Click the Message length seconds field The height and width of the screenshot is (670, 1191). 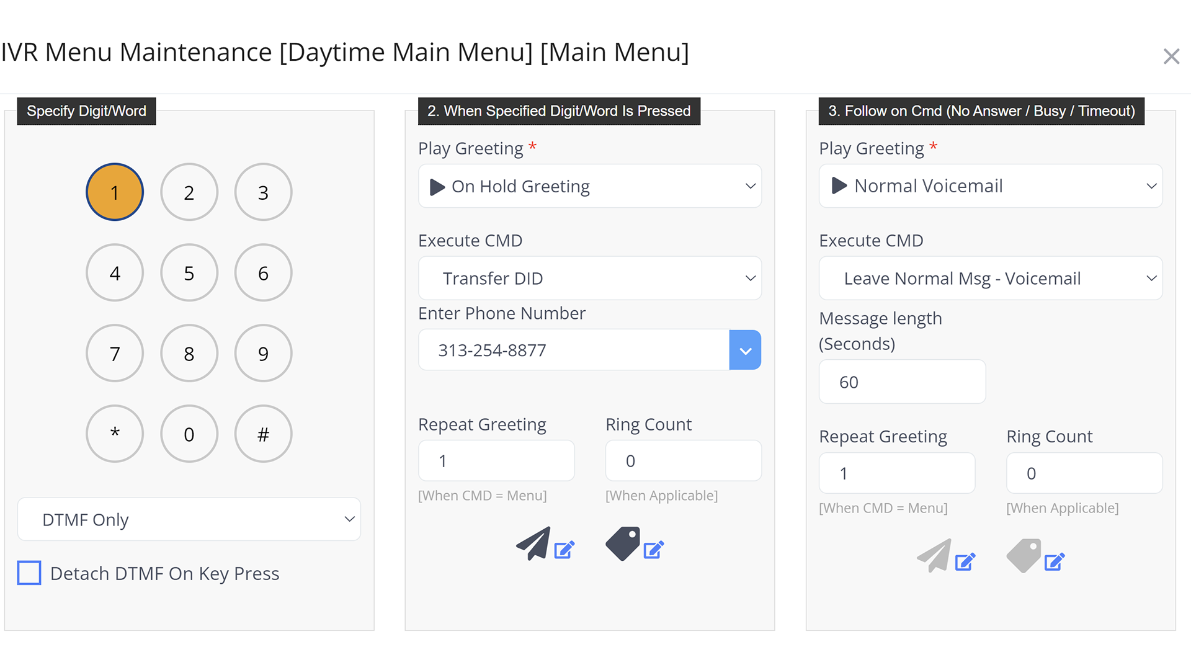tap(901, 382)
